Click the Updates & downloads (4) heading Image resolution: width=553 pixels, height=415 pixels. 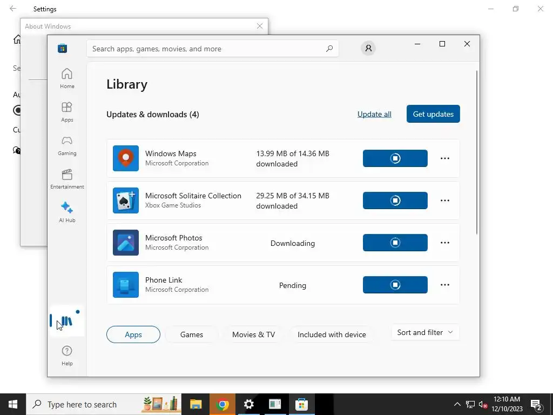(x=153, y=115)
